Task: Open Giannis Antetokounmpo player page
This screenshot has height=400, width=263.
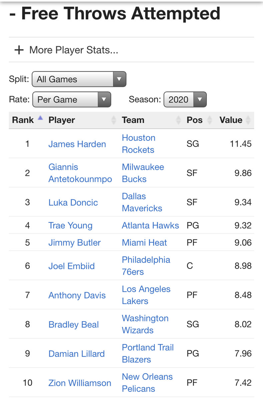Action: coord(80,173)
